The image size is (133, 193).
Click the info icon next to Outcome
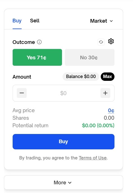(x=39, y=42)
